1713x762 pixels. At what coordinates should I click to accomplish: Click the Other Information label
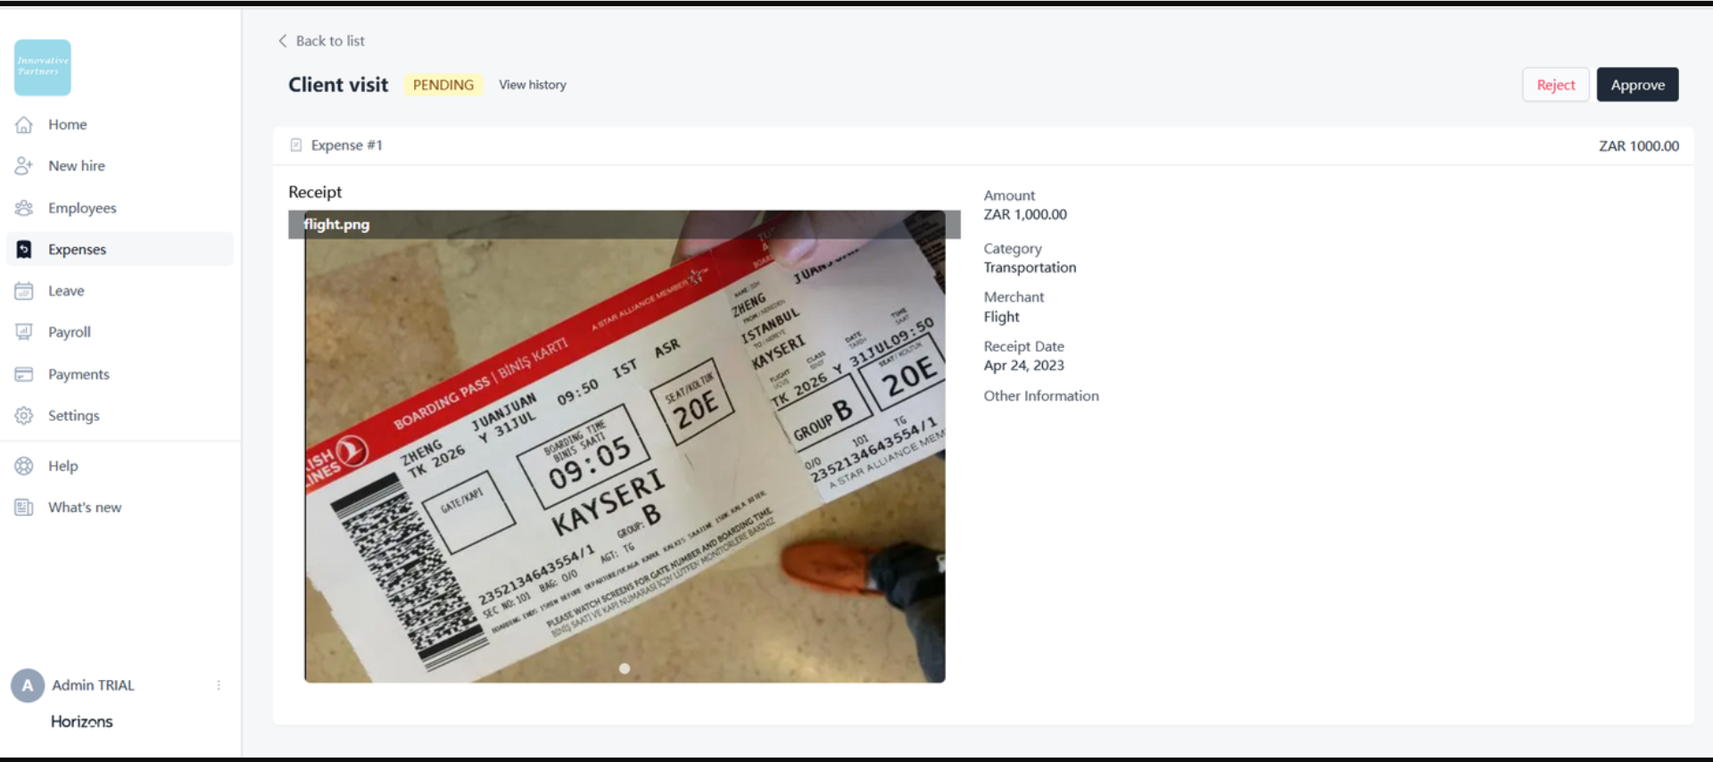click(x=1041, y=396)
